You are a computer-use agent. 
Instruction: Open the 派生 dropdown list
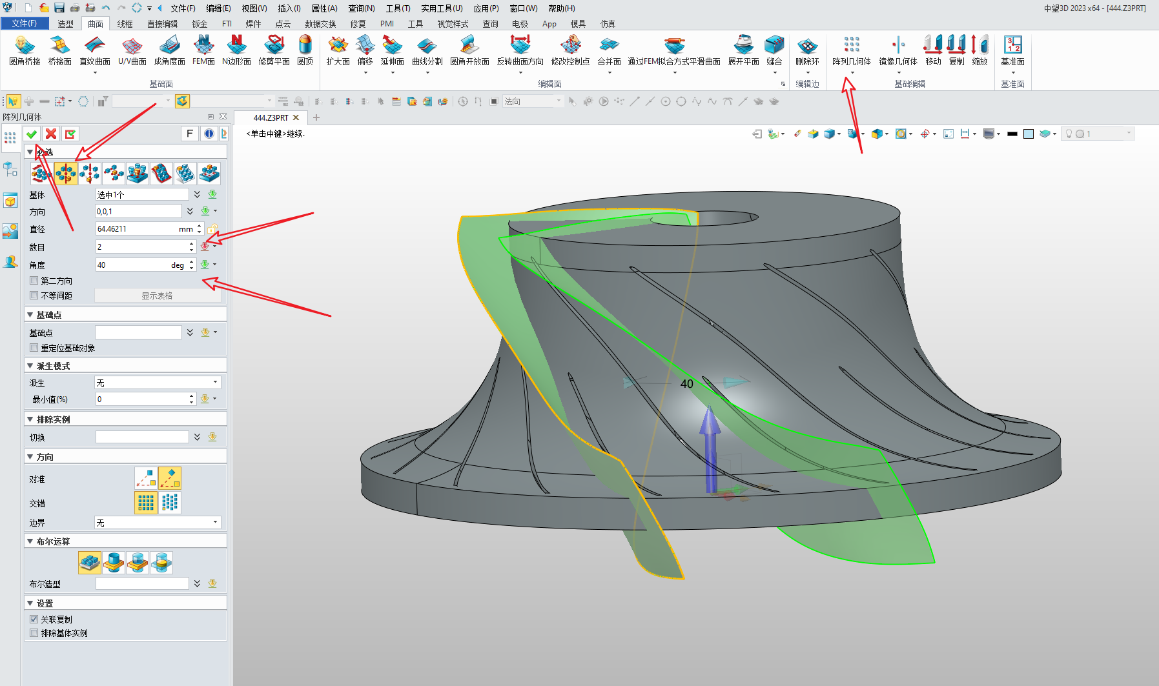[x=158, y=383]
